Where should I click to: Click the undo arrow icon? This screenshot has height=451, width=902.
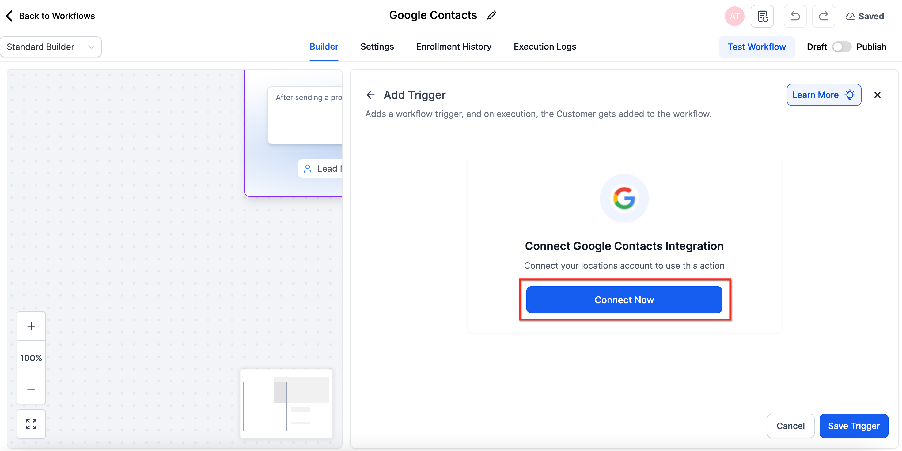tap(795, 16)
